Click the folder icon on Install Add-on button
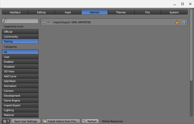The image size is (194, 124). coord(45,121)
